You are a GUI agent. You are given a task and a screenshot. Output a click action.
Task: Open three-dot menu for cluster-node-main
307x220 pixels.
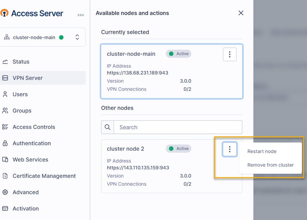[230, 54]
